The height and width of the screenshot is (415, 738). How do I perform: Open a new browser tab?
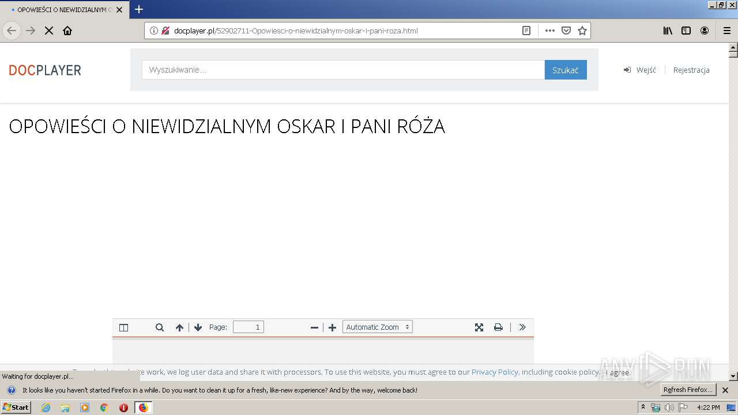pos(139,9)
